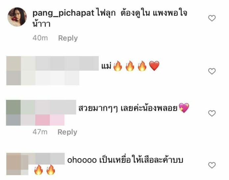Like the pang_pichapat comment with heart icon
The width and height of the screenshot is (229, 180).
point(212,18)
